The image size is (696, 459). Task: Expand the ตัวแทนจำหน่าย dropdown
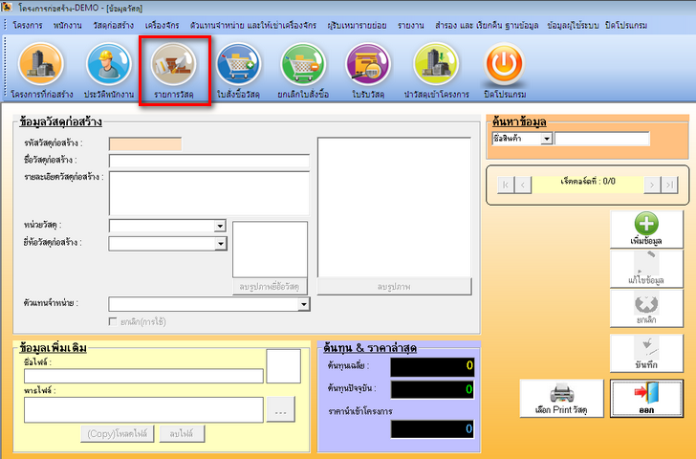point(304,304)
